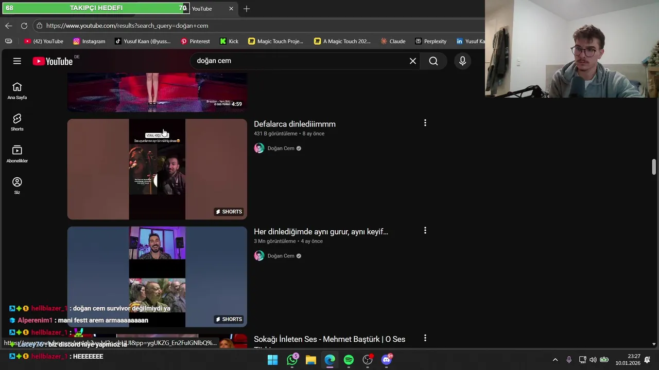Viewport: 659px width, 370px height.
Task: Open the 23:27 clock and calendar
Action: 628,360
